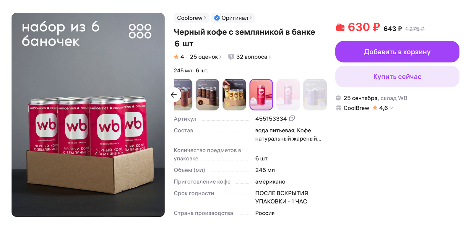Screen dimensions: 471x233
Task: Open the Coolbrew brand chip
Action: [191, 18]
